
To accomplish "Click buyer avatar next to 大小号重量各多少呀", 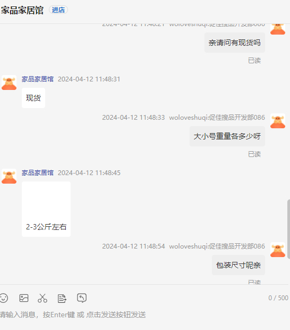I will pyautogui.click(x=278, y=121).
